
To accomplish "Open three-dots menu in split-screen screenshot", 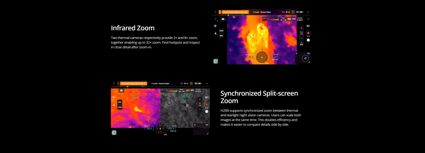I will pyautogui.click(x=207, y=84).
